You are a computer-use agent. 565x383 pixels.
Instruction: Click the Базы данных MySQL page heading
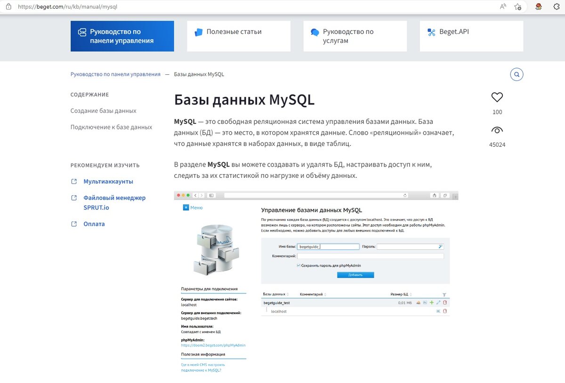point(244,100)
